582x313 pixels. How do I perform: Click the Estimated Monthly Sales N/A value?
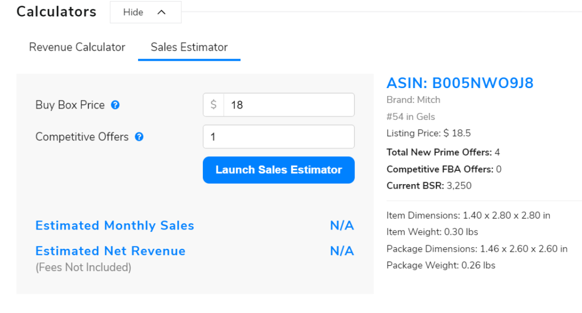(x=342, y=226)
